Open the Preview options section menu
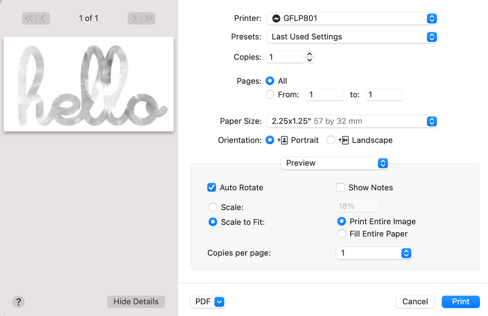 point(335,163)
